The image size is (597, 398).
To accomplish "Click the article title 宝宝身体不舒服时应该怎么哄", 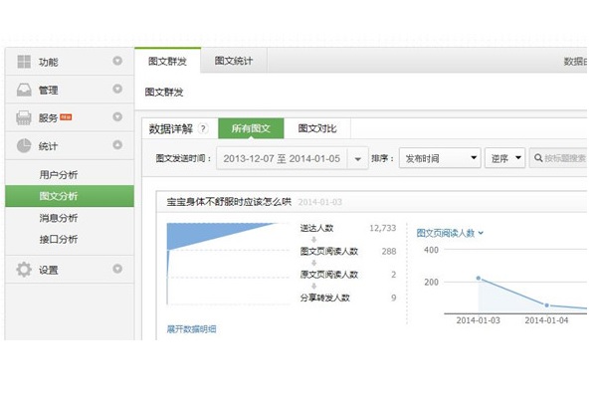I will pyautogui.click(x=229, y=202).
